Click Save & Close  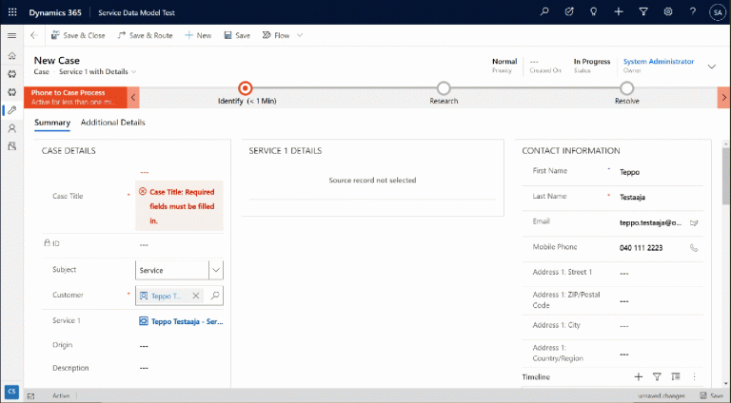(78, 35)
